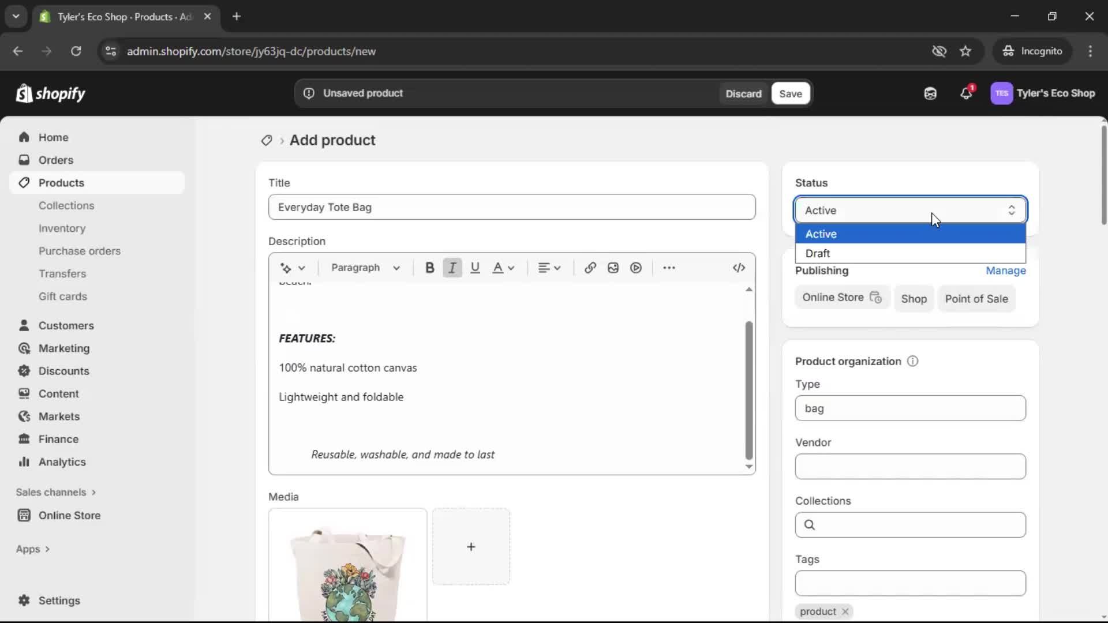Screen dimensions: 1108x623
Task: Open the notifications bell
Action: click(967, 93)
